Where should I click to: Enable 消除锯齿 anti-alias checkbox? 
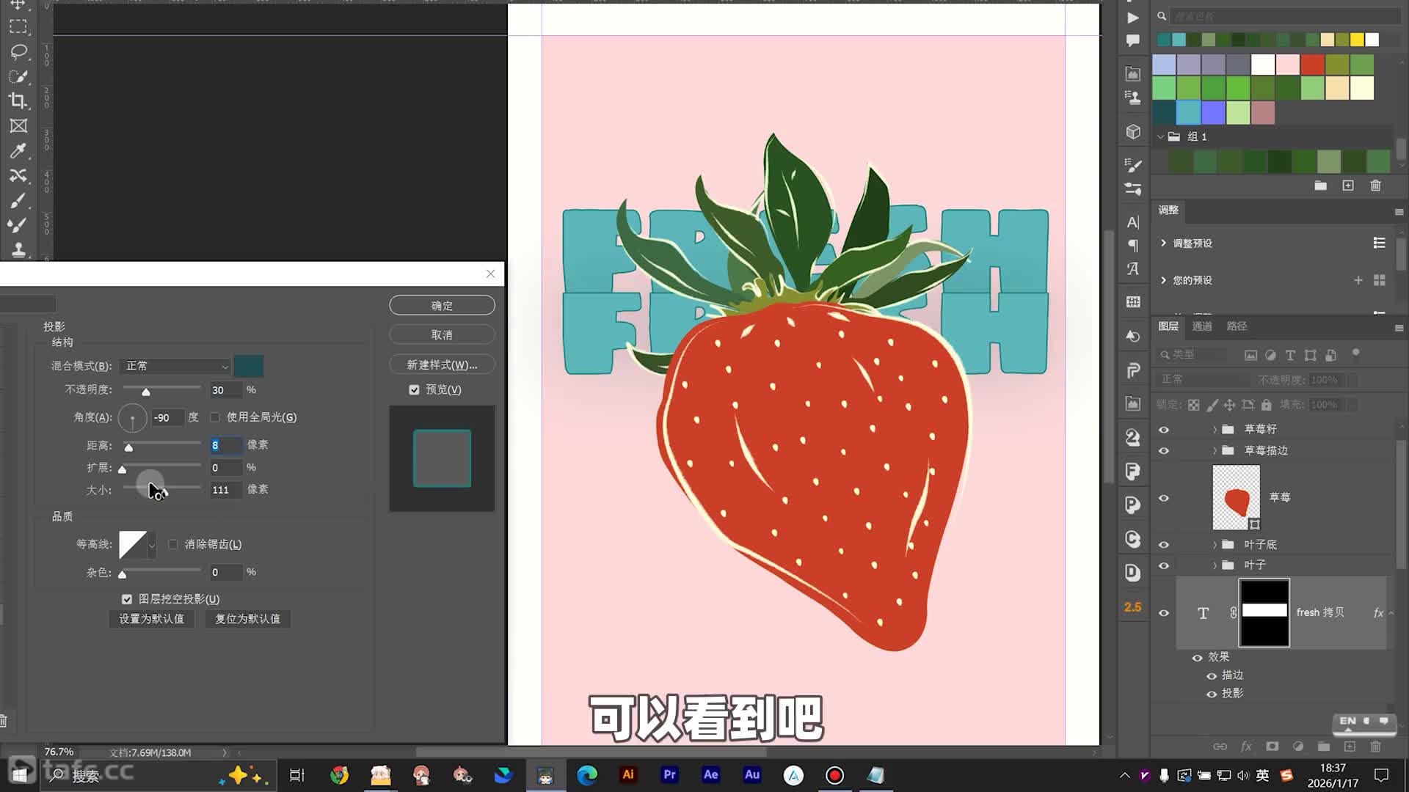173,544
